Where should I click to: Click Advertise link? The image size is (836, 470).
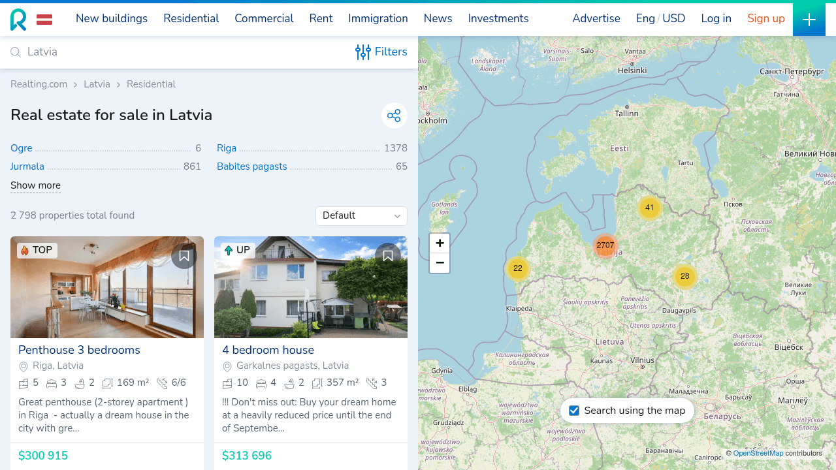(596, 18)
